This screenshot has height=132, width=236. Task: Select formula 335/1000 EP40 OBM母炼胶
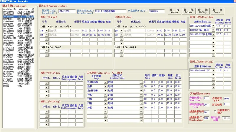pos(19,60)
